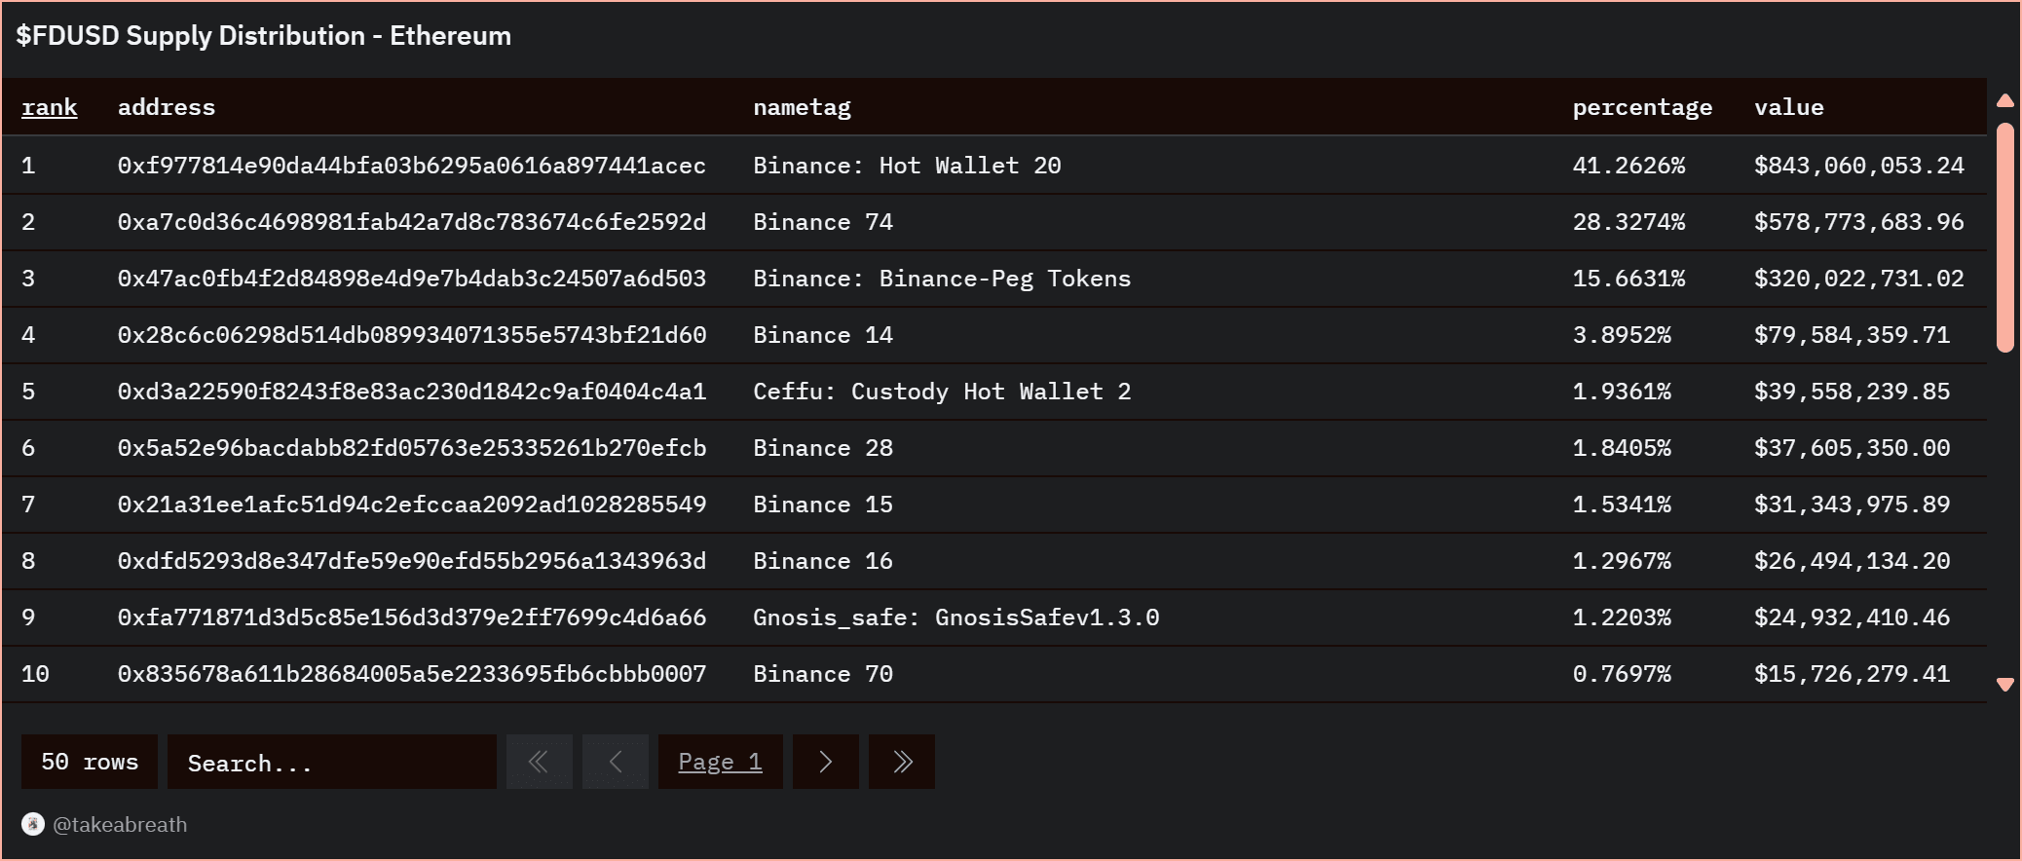The width and height of the screenshot is (2022, 861).
Task: Go to the previous page
Action: [x=615, y=762]
